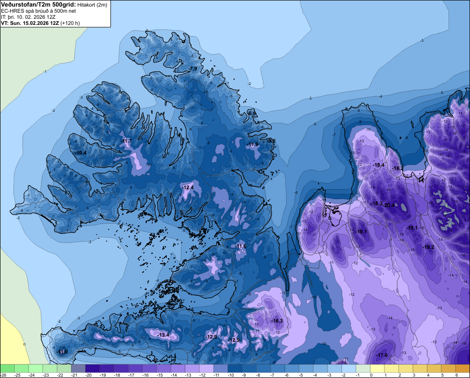The height and width of the screenshot is (378, 470).
Task: Click the '6' label in the legend scale
Action: point(456,375)
